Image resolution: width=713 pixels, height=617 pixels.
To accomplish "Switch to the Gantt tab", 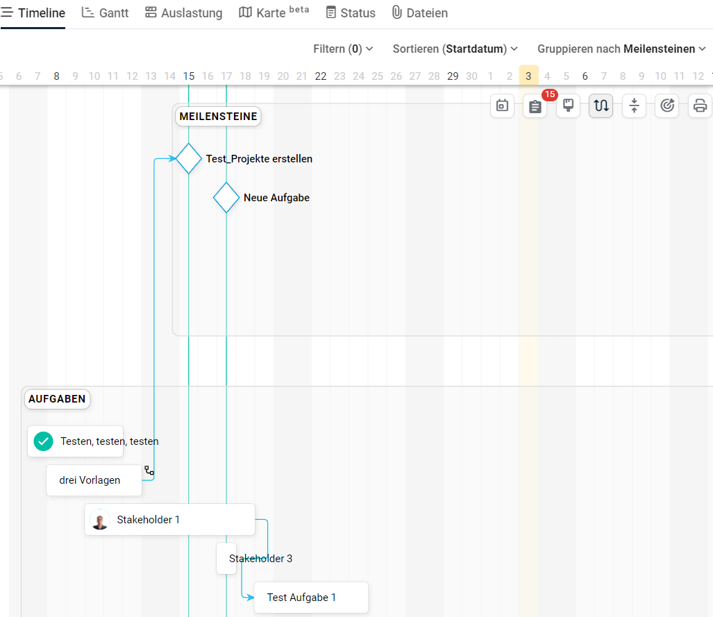I will (x=105, y=12).
